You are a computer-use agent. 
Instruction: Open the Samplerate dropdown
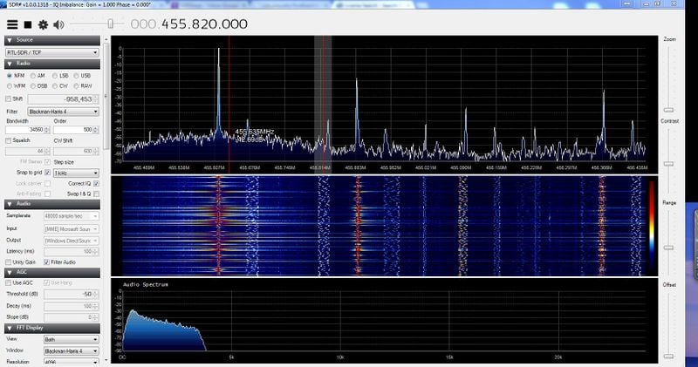72,216
